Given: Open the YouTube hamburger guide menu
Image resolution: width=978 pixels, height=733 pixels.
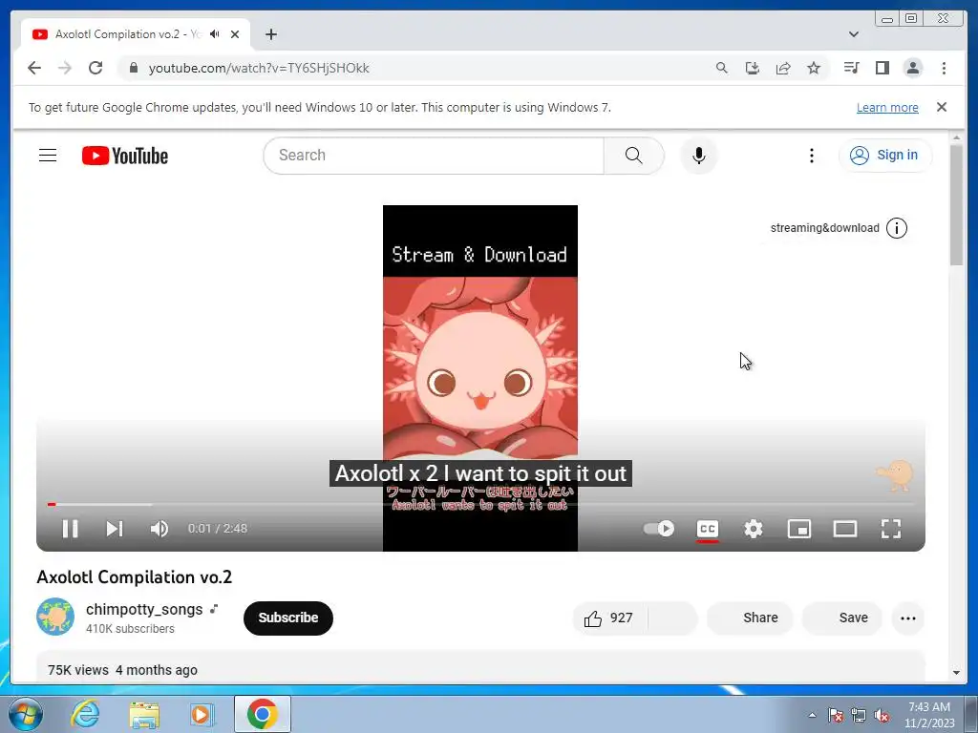Looking at the screenshot, I should (x=48, y=156).
